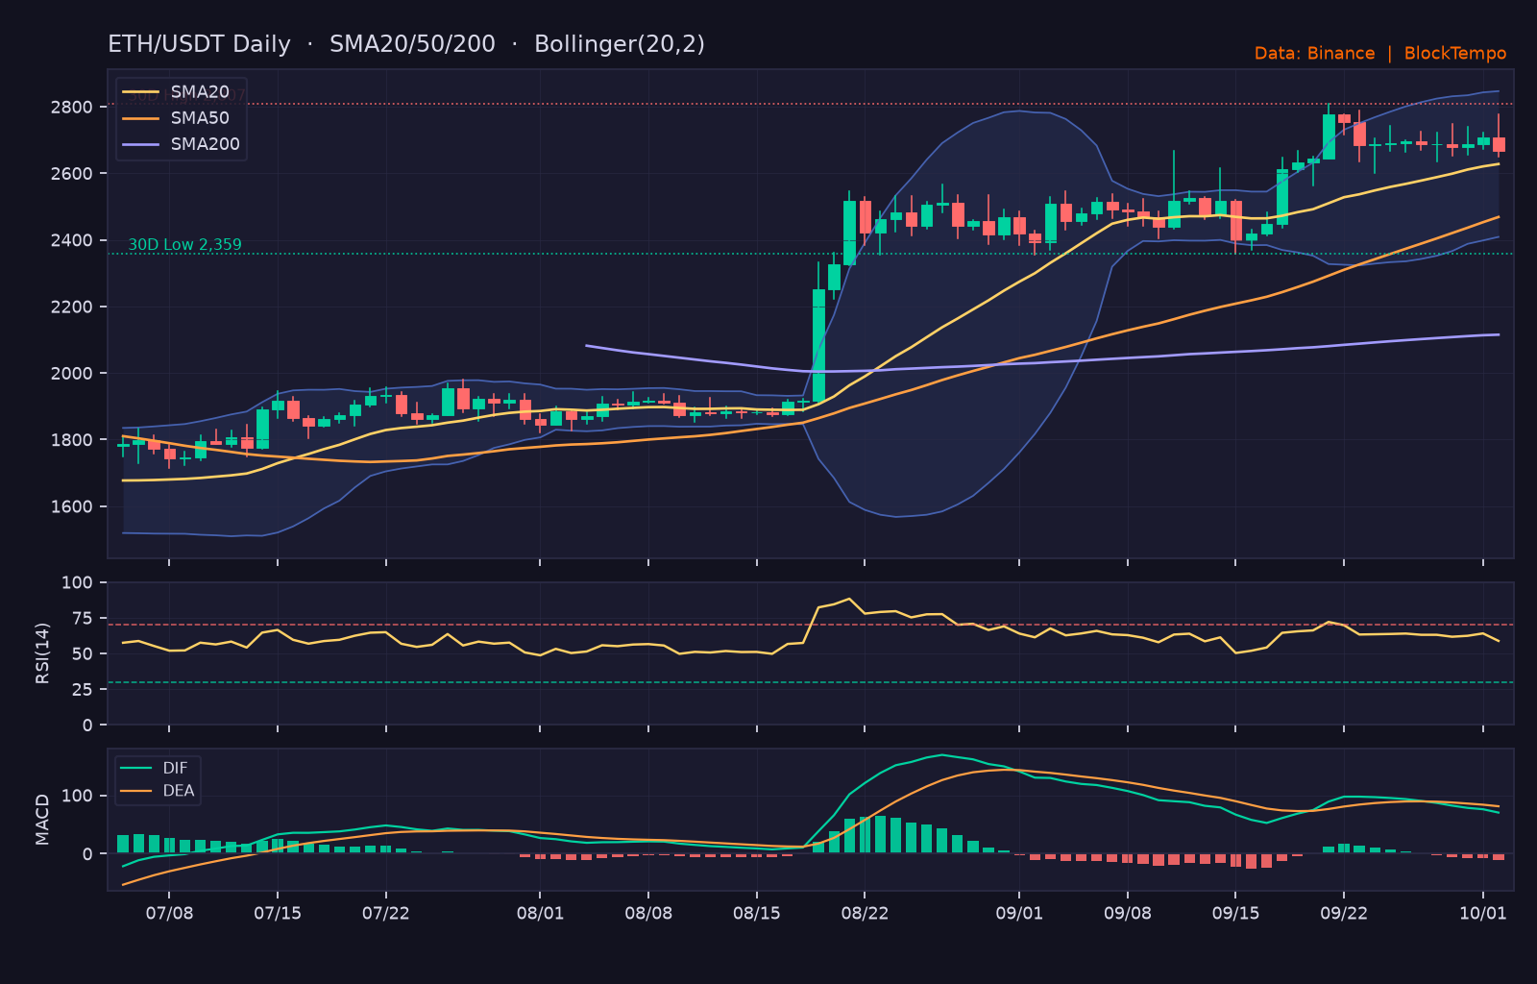Click the DEA legend entry in MACD panel

coord(158,791)
